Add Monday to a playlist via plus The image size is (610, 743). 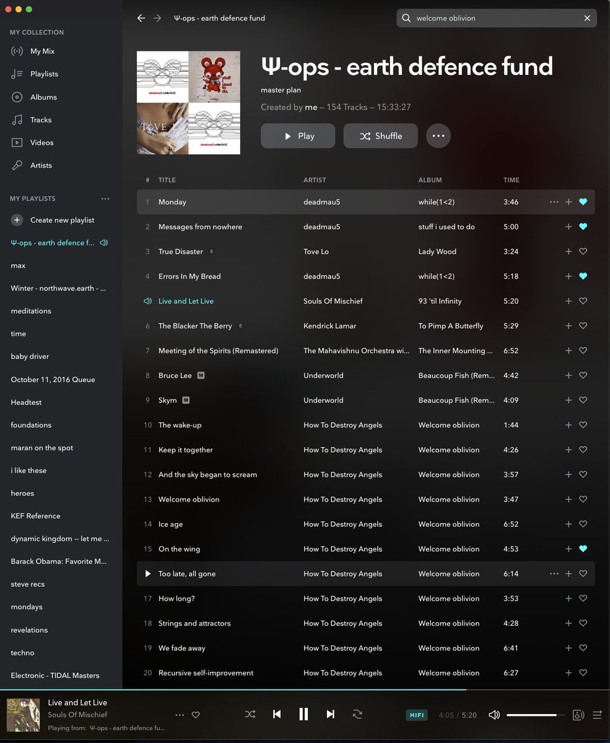tap(569, 202)
